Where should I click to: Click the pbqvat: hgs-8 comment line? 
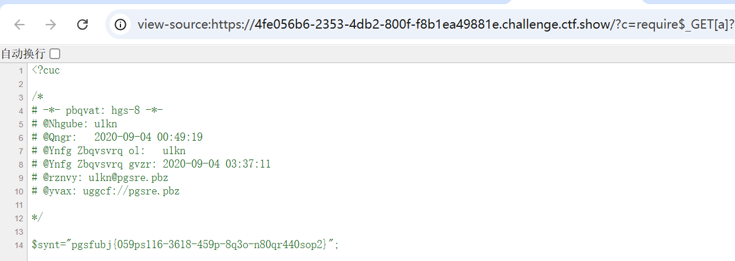pos(97,111)
